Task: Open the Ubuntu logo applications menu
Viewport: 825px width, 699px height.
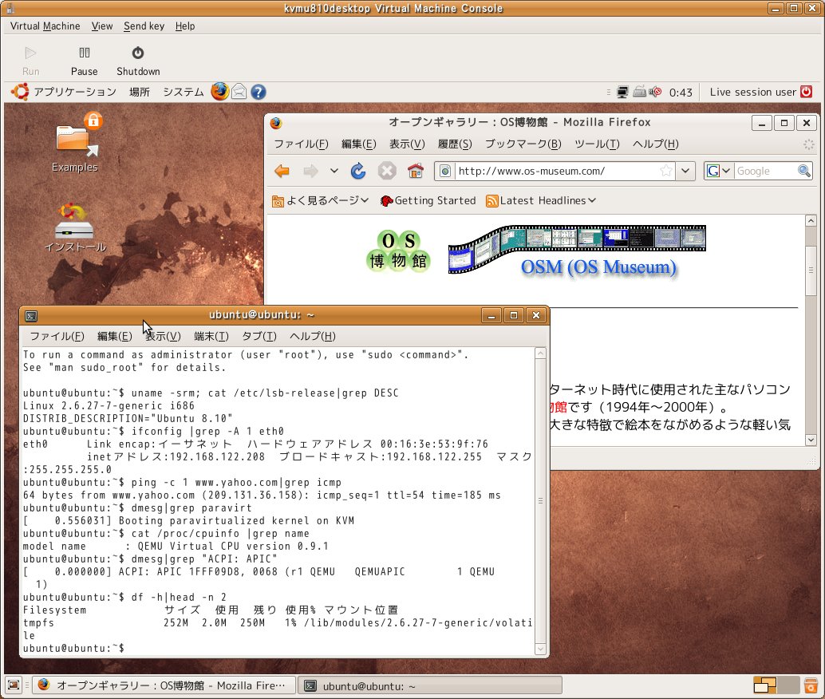Action: 20,92
